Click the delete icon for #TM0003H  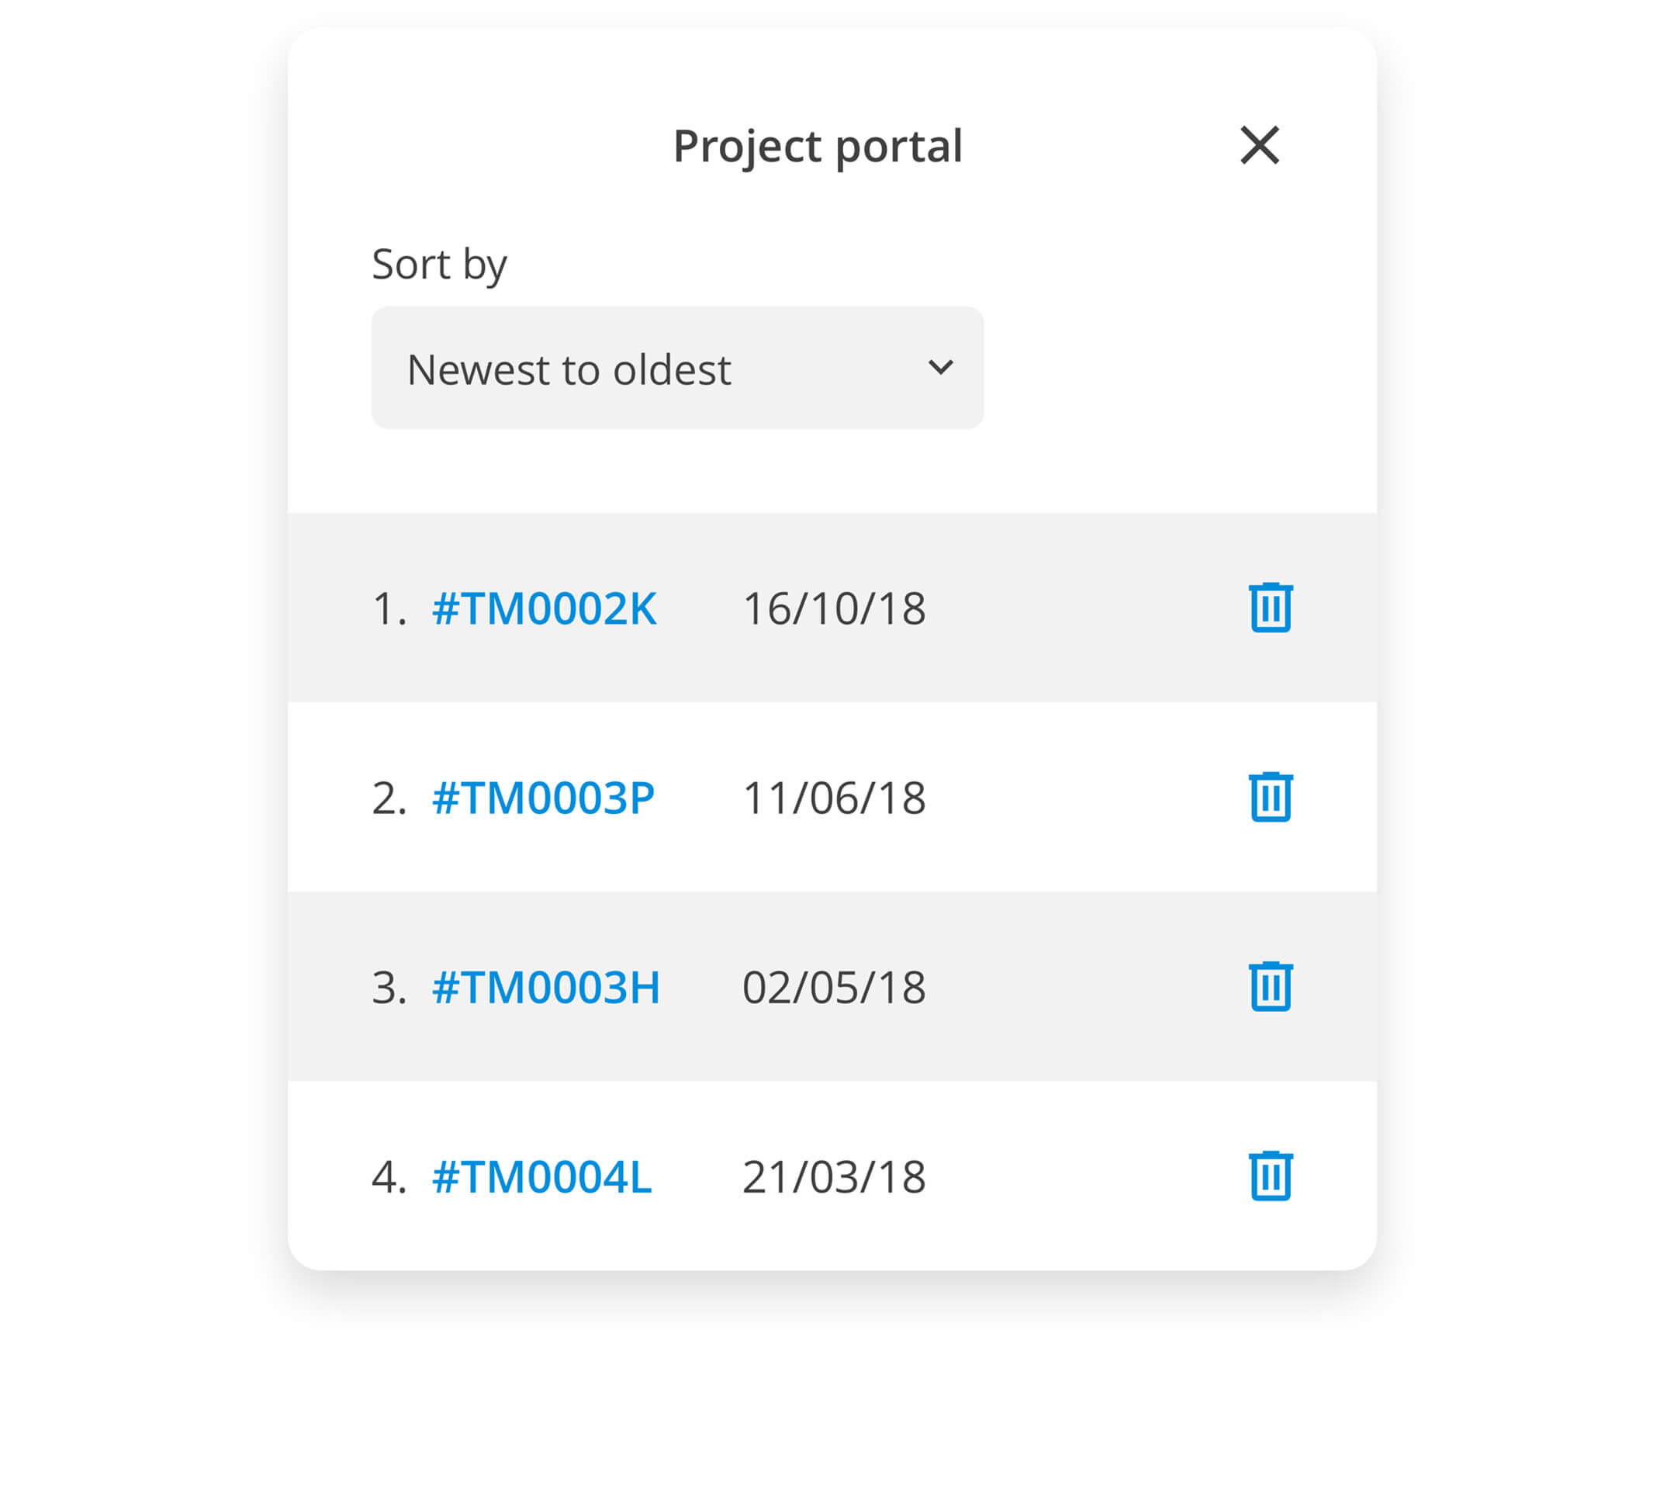[1269, 985]
